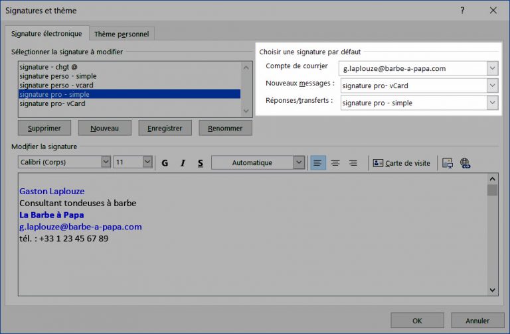Switch to the Thème personnel tab
Screen dimensions: 510x334
pyautogui.click(x=122, y=34)
